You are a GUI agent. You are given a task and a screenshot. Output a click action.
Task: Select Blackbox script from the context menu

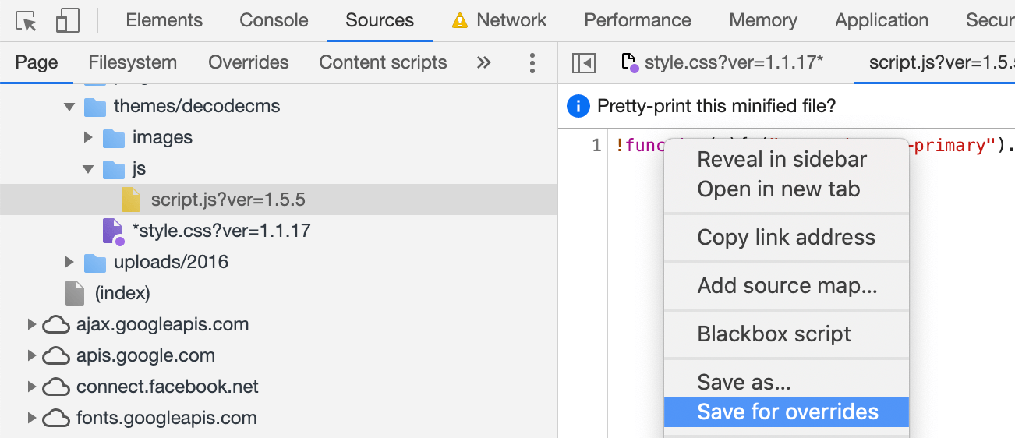click(774, 334)
